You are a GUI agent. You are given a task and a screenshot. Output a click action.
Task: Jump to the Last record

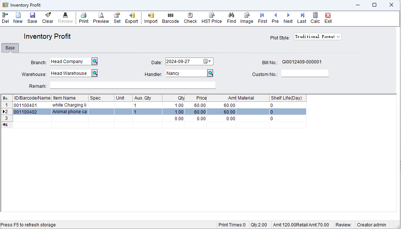tap(302, 18)
